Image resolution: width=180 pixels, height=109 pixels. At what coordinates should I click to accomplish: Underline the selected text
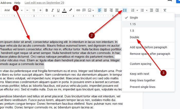pos(58,10)
